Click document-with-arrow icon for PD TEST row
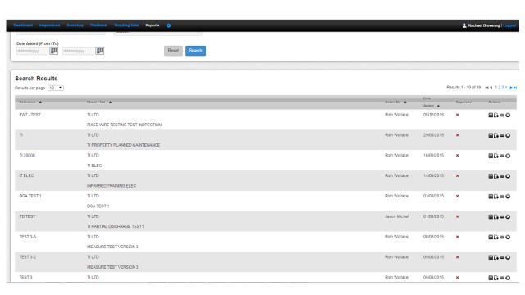The image size is (525, 295). [495, 217]
